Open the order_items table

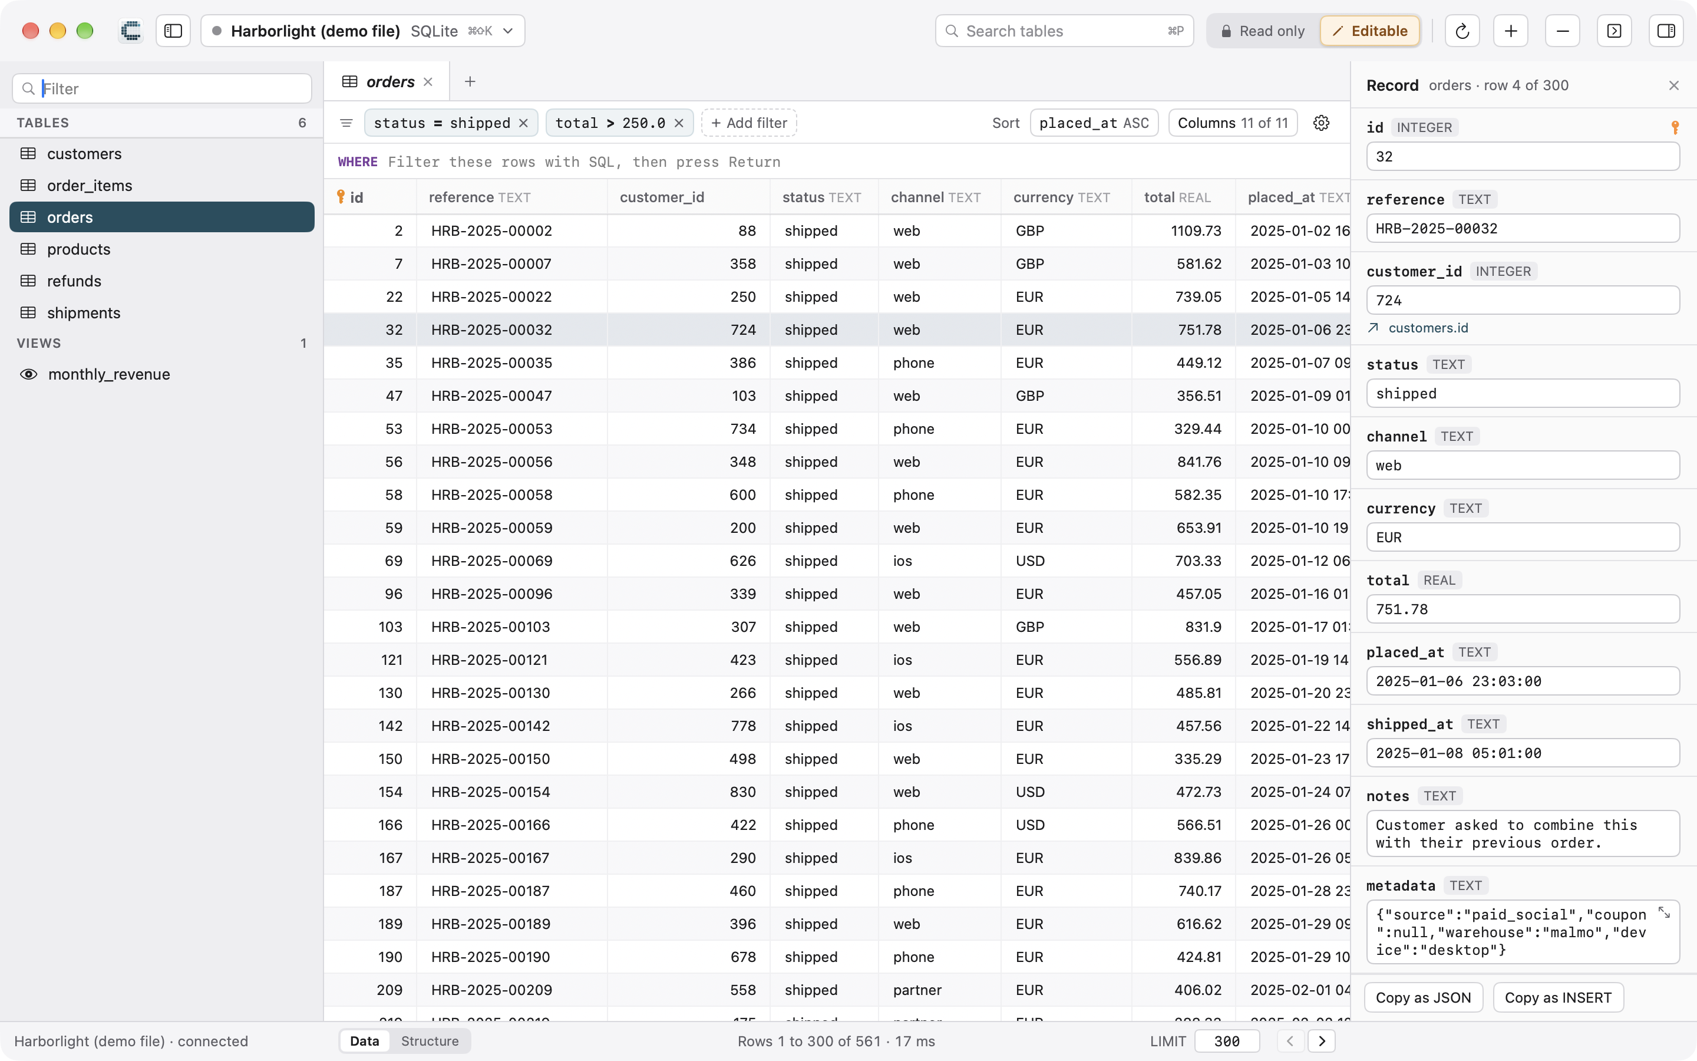[162, 185]
